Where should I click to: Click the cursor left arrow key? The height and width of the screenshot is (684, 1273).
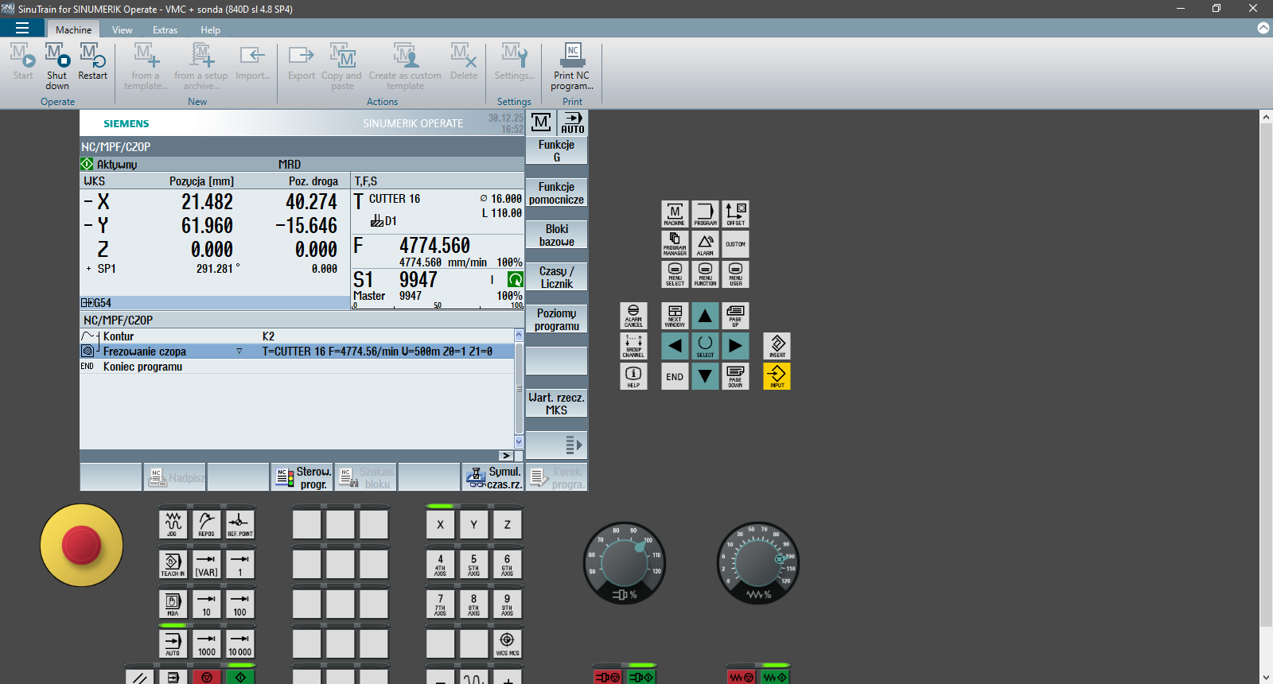(675, 346)
